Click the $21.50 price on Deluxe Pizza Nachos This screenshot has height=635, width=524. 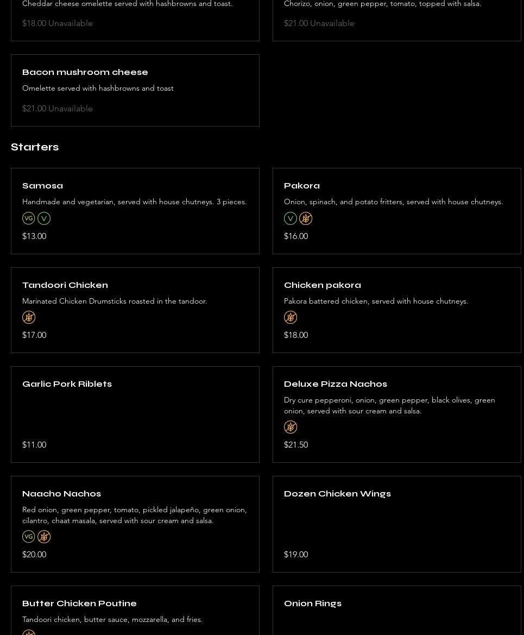point(296,445)
